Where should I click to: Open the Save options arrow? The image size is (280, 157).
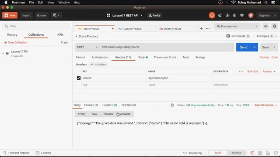pyautogui.click(x=274, y=47)
